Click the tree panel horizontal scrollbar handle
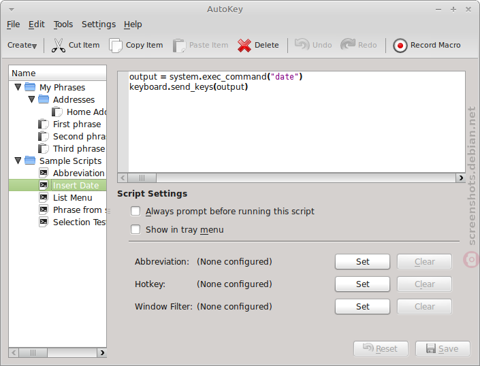Viewport: 480px width, 366px height. click(x=33, y=352)
